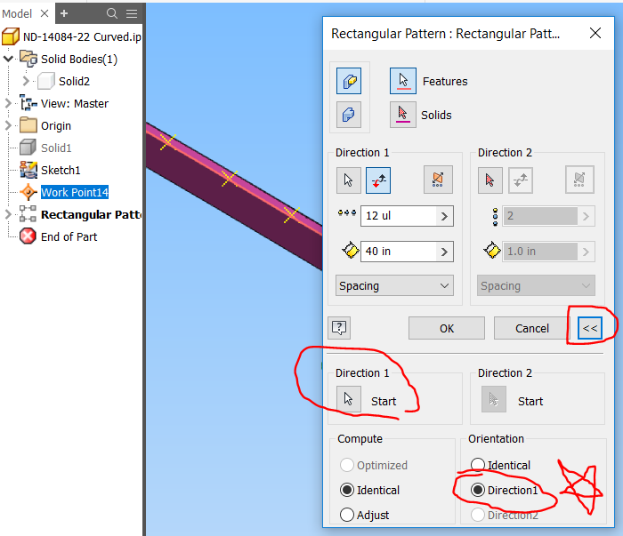
Task: Click Direction 2 path selector arrow
Action: click(489, 180)
